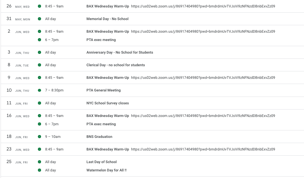This screenshot has height=178, width=304.
Task: View the NYC School Survey closes event
Action: click(x=108, y=103)
